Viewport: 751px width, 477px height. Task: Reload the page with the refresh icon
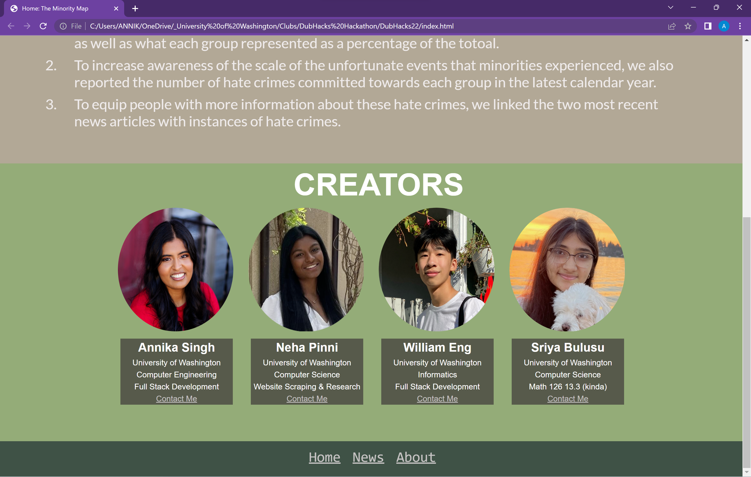pyautogui.click(x=43, y=26)
